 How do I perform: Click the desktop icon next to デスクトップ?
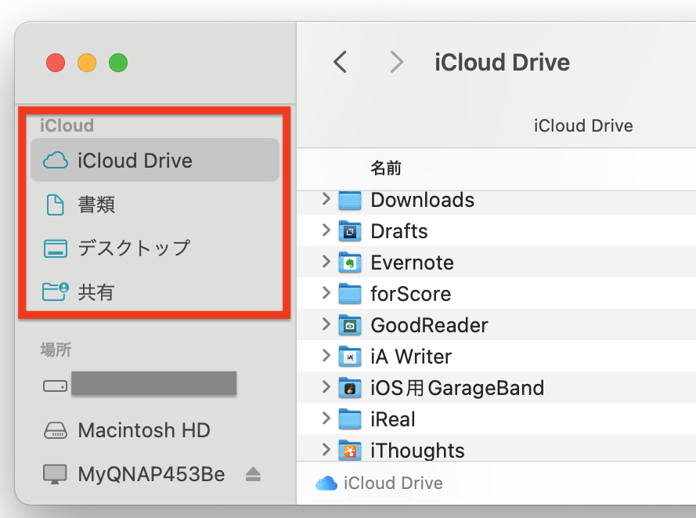coord(56,248)
